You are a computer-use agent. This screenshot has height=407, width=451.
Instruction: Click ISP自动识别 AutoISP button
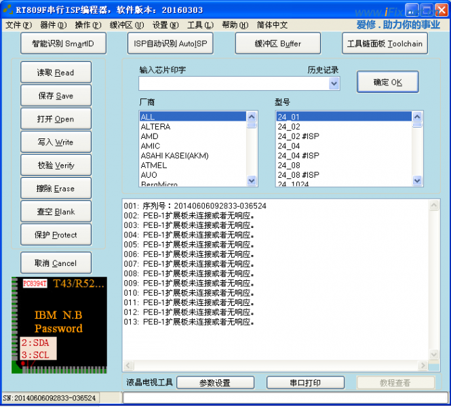click(170, 43)
